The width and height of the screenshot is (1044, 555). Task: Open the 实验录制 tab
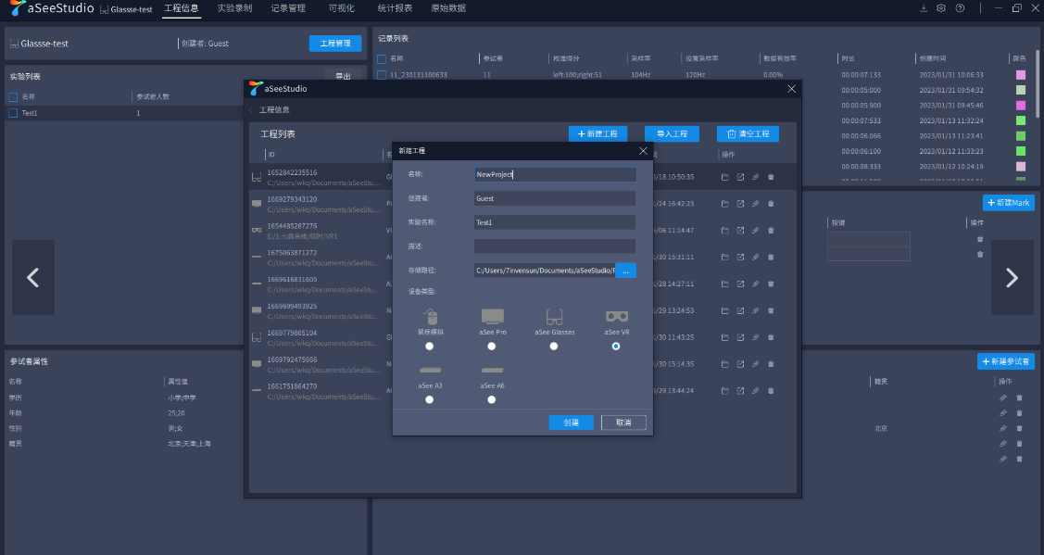[x=234, y=8]
